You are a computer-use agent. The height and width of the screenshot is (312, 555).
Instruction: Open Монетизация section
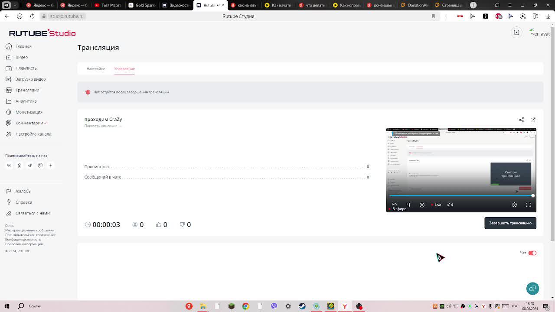click(24, 112)
